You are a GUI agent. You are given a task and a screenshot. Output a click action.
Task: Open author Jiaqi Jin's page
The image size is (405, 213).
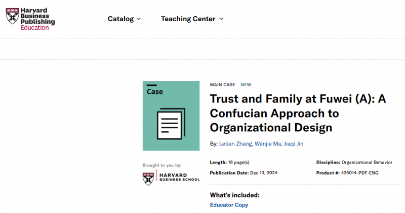tap(294, 144)
